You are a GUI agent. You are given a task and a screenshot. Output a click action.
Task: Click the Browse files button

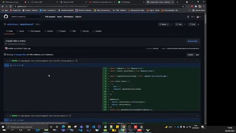point(192,41)
